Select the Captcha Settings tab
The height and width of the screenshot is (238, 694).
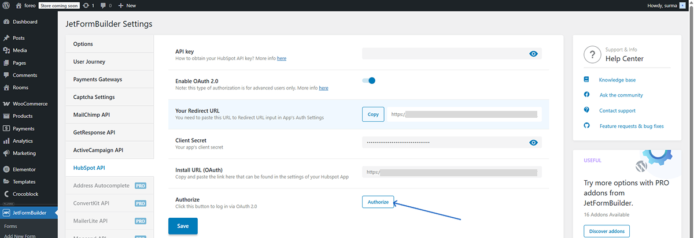(110, 97)
